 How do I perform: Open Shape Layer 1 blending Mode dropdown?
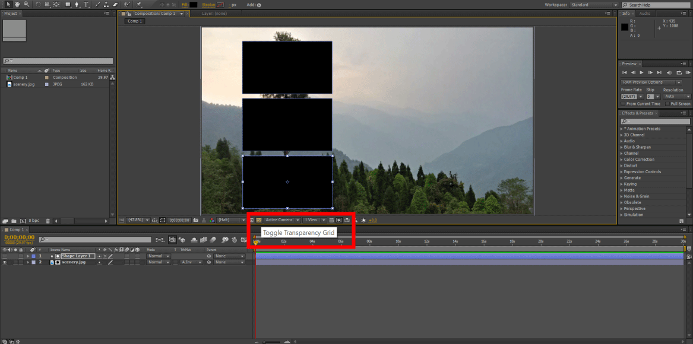(x=158, y=256)
